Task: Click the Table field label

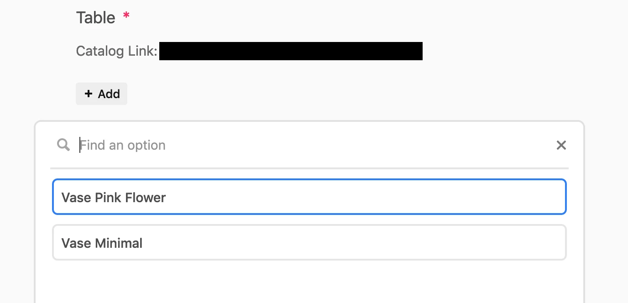Action: coord(96,17)
